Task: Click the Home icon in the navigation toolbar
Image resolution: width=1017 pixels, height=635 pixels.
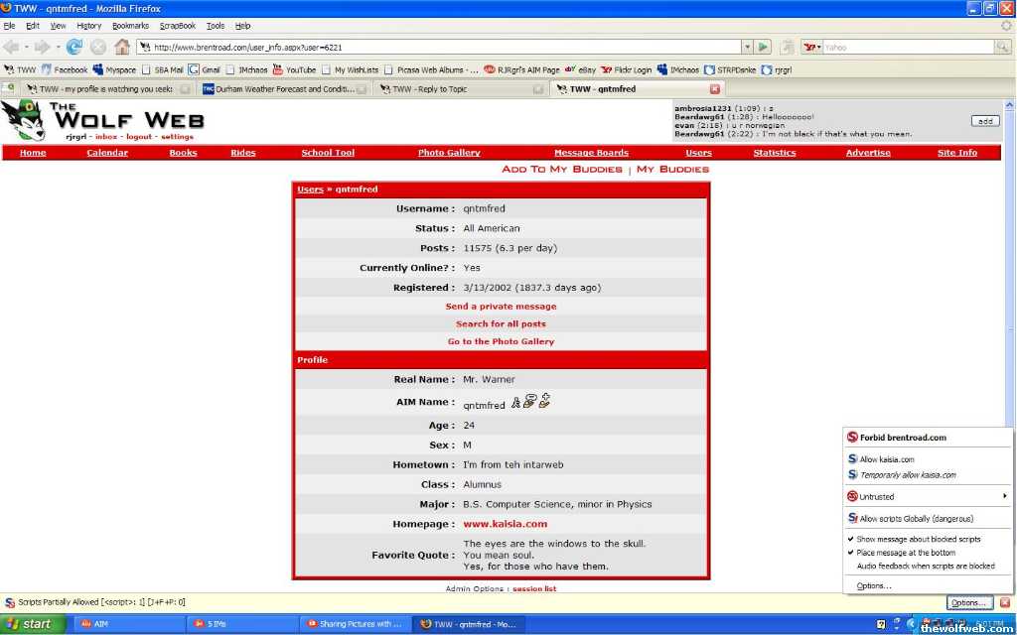Action: pos(122,47)
